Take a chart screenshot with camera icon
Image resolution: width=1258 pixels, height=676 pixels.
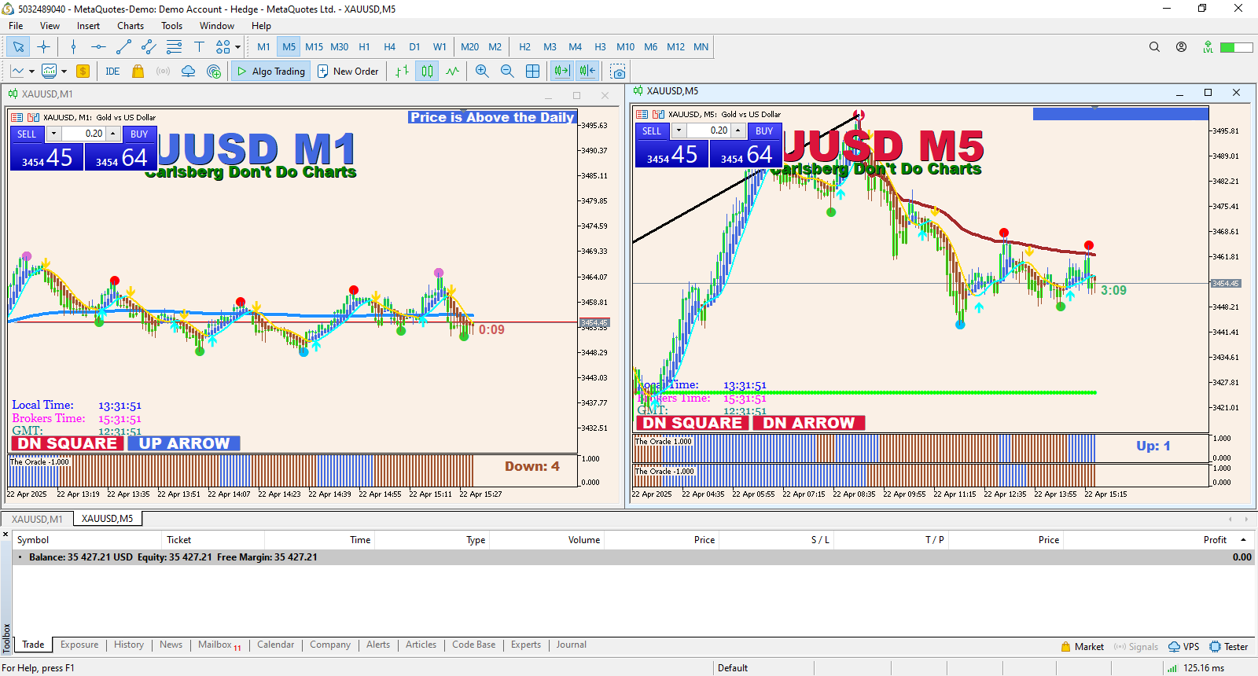click(618, 72)
